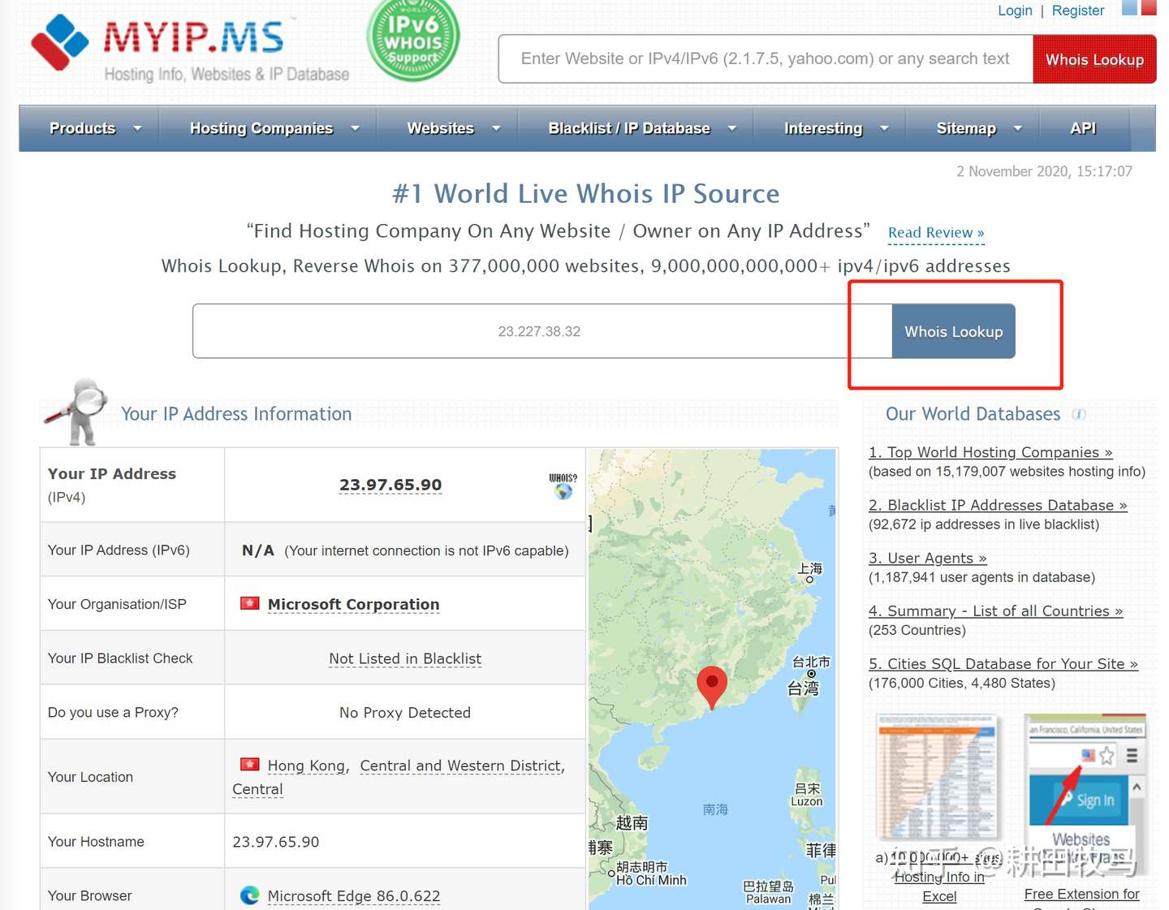
Task: Expand the Hosting Companies menu arrow
Action: click(x=355, y=128)
